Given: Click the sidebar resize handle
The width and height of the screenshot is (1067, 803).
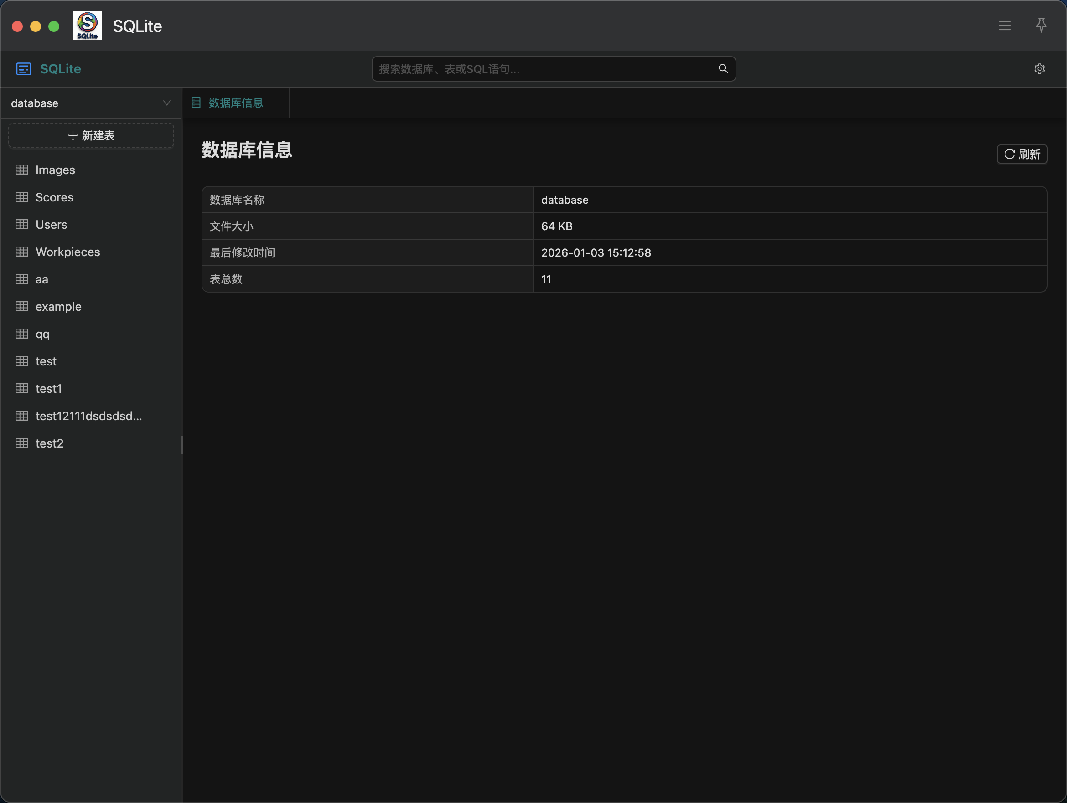Looking at the screenshot, I should point(182,445).
